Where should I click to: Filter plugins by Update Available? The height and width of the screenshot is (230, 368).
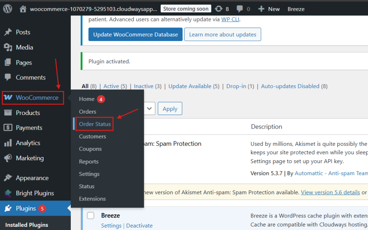pyautogui.click(x=190, y=86)
